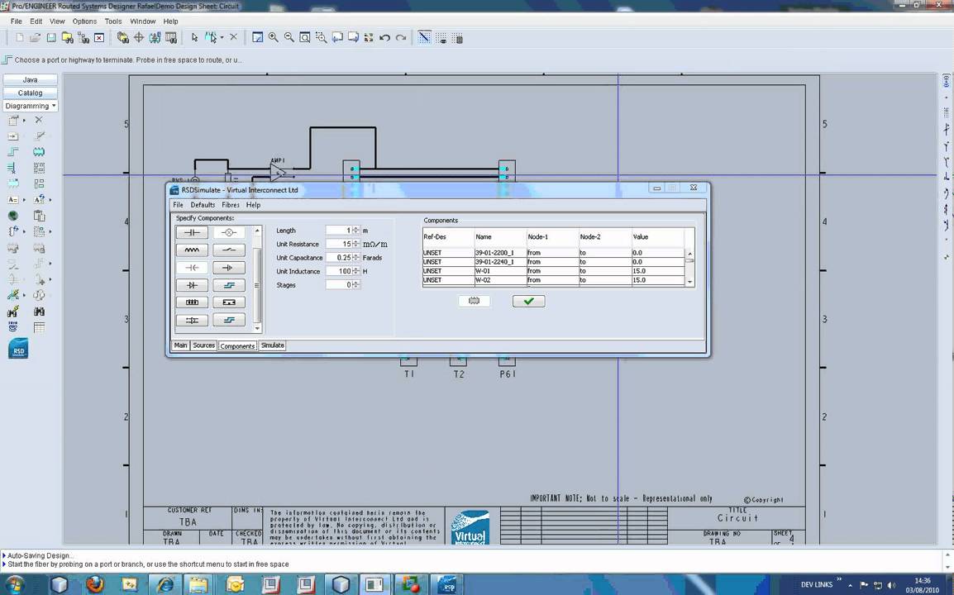Viewport: 954px width, 595px height.
Task: Open the Window menu
Action: click(143, 21)
